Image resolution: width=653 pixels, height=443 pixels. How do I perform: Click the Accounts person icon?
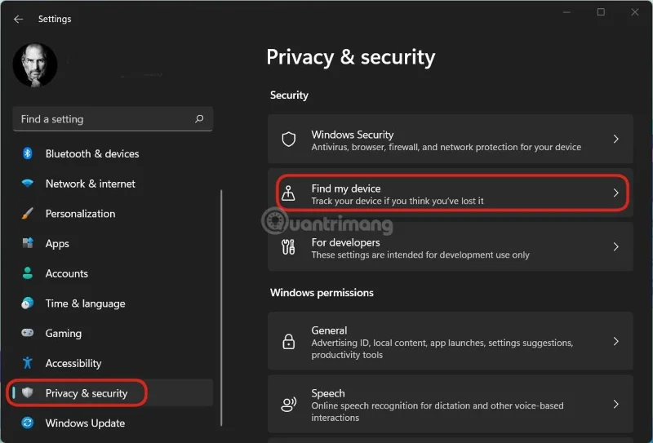click(28, 273)
